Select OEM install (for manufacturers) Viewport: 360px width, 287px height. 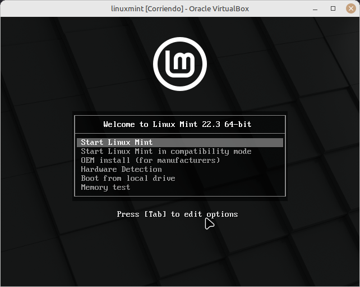click(150, 160)
